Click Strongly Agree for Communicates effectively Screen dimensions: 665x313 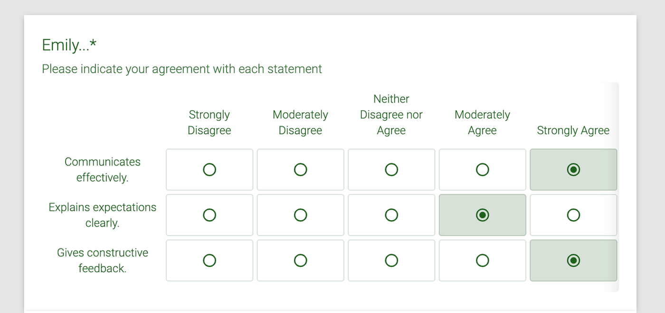pyautogui.click(x=573, y=169)
